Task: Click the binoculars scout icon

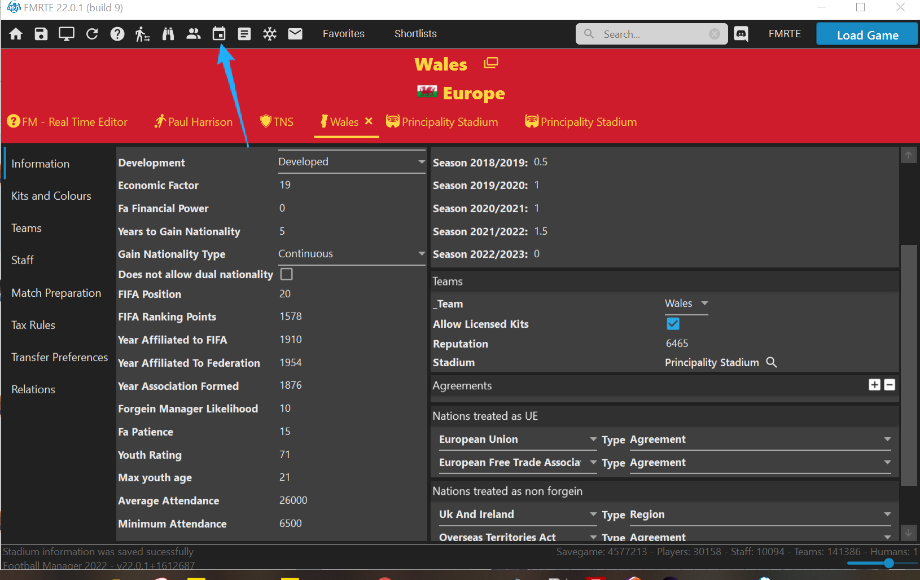Action: click(x=168, y=34)
